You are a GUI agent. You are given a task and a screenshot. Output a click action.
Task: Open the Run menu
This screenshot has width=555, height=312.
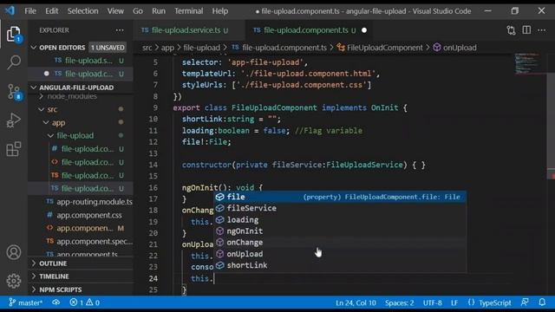pos(159,11)
